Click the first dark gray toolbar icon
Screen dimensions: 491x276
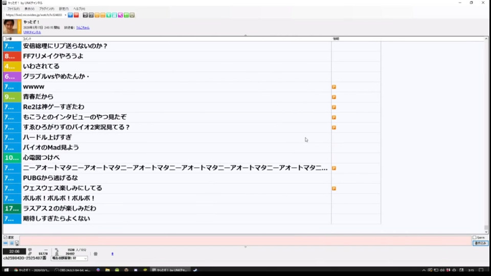85,15
